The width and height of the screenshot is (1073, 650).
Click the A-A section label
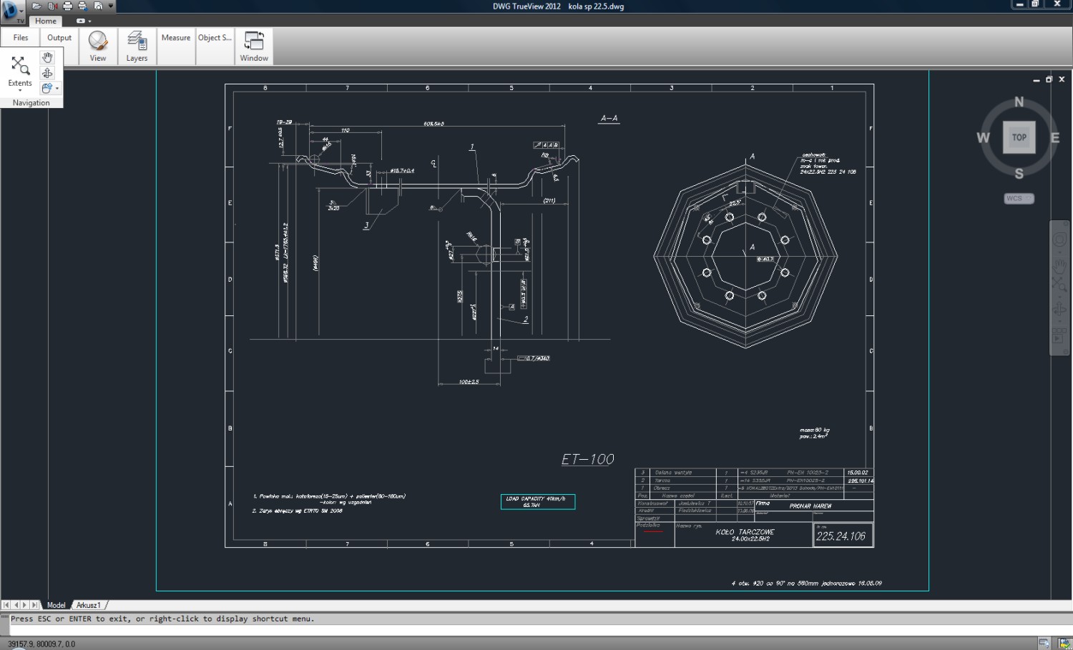[609, 119]
